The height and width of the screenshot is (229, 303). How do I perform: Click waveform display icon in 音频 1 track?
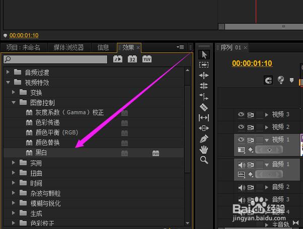point(242,175)
